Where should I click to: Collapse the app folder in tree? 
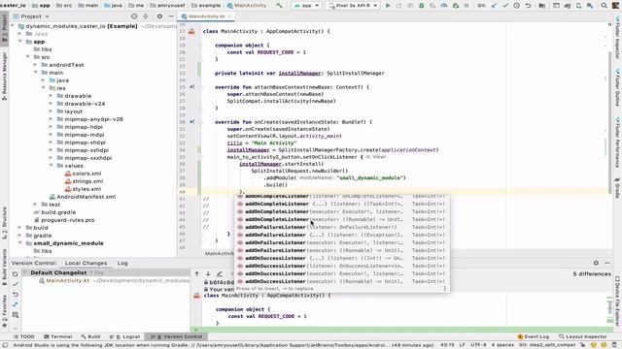point(20,42)
